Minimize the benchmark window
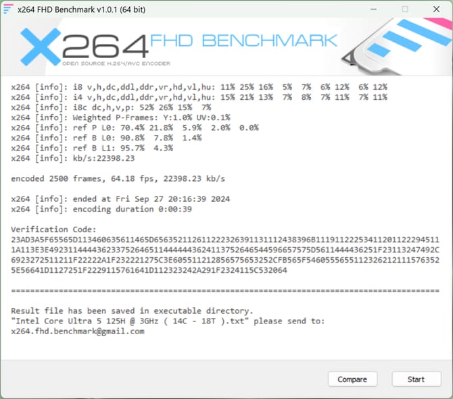 [373, 9]
